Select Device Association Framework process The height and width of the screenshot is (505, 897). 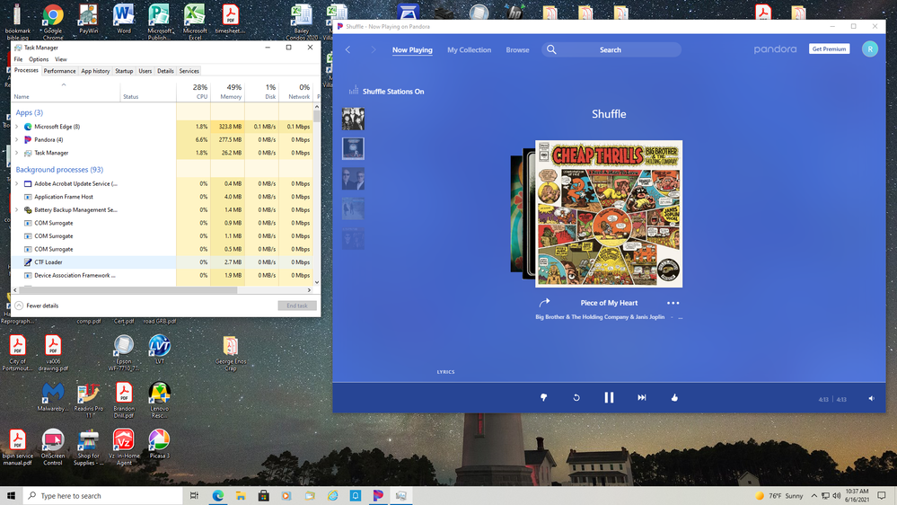(162, 275)
